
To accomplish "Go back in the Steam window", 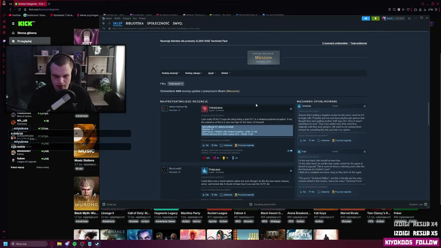I will (104, 23).
